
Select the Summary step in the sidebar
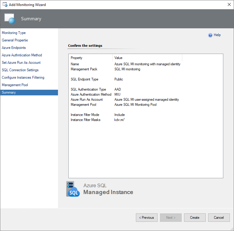tap(29, 92)
